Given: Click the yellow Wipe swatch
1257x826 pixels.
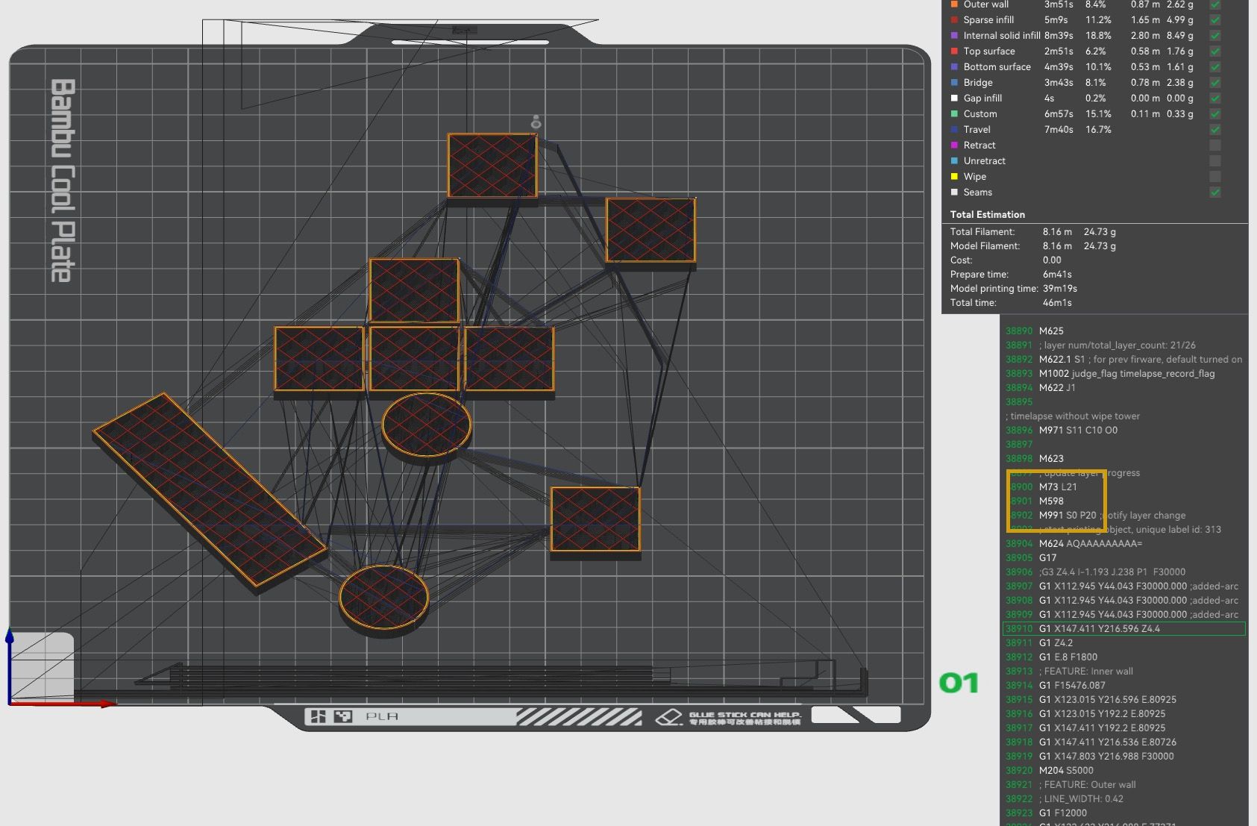Looking at the screenshot, I should coord(954,177).
